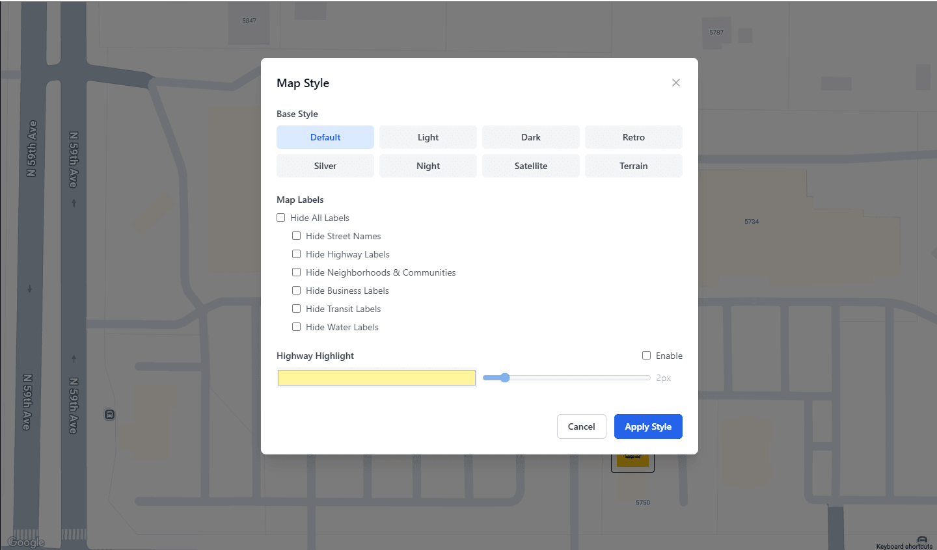The image size is (937, 550).
Task: Toggle Hide Business Labels checkbox
Action: 297,291
